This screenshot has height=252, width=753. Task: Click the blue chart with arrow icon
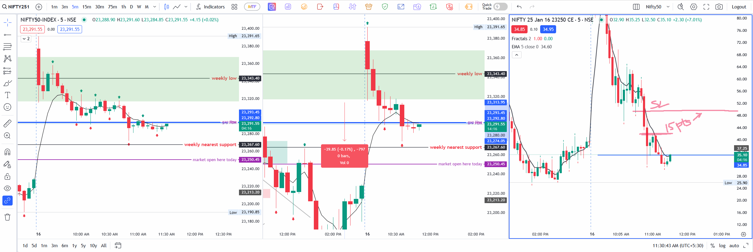point(401,7)
